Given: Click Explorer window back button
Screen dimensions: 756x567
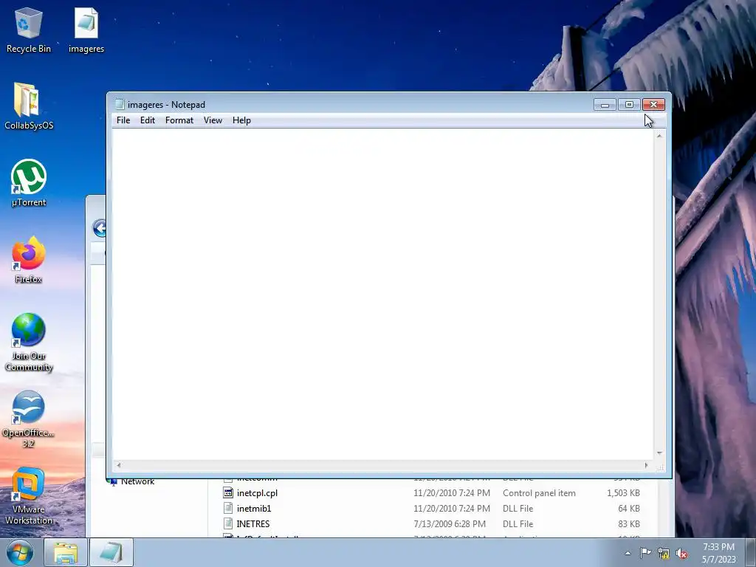Looking at the screenshot, I should click(x=100, y=228).
